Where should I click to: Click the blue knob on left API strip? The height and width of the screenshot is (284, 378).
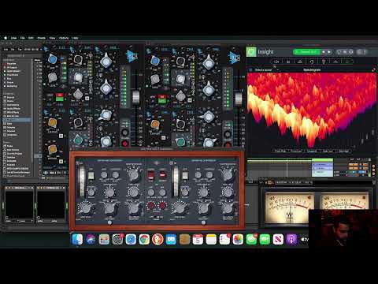(x=53, y=59)
